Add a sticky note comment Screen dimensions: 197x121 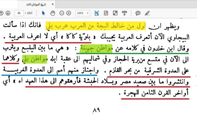point(138,13)
